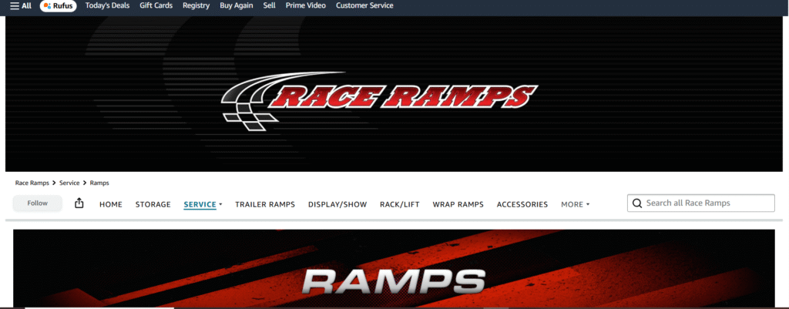This screenshot has width=789, height=309.
Task: Follow the Race Ramps store
Action: click(38, 203)
